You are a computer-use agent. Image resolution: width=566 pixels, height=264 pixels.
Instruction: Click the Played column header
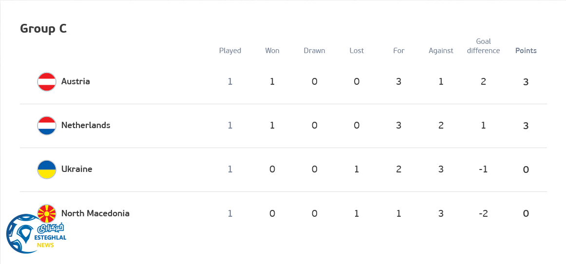(x=230, y=51)
